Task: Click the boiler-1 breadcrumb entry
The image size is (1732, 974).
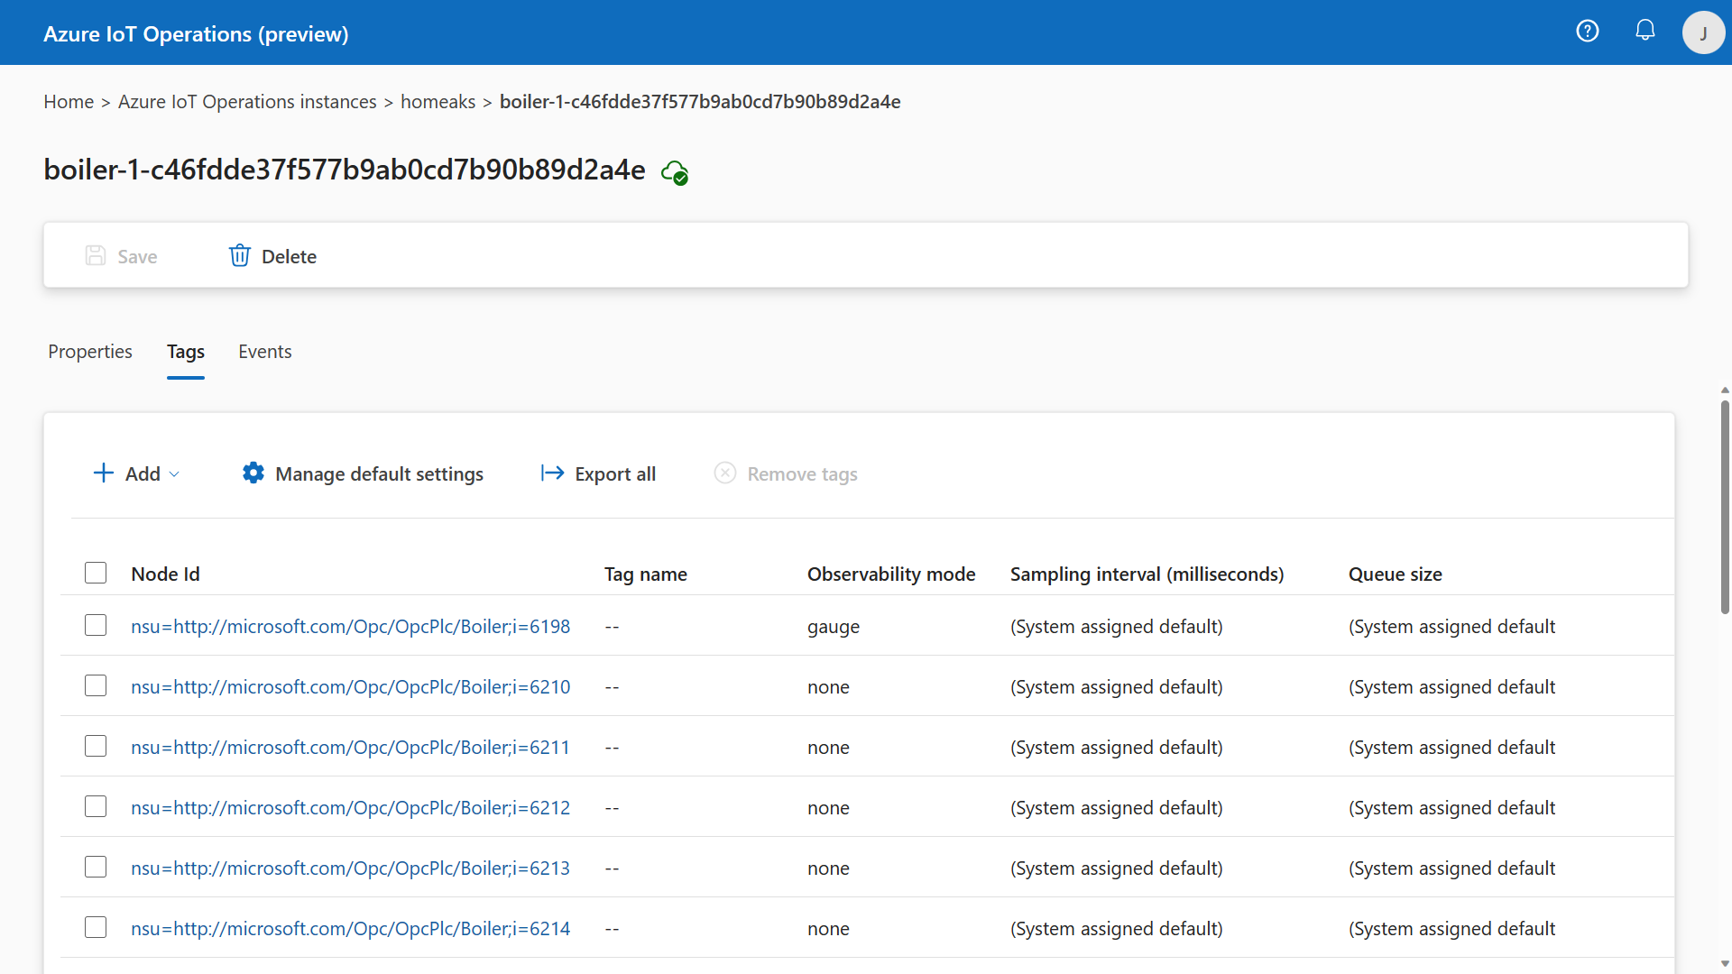Action: (x=700, y=102)
